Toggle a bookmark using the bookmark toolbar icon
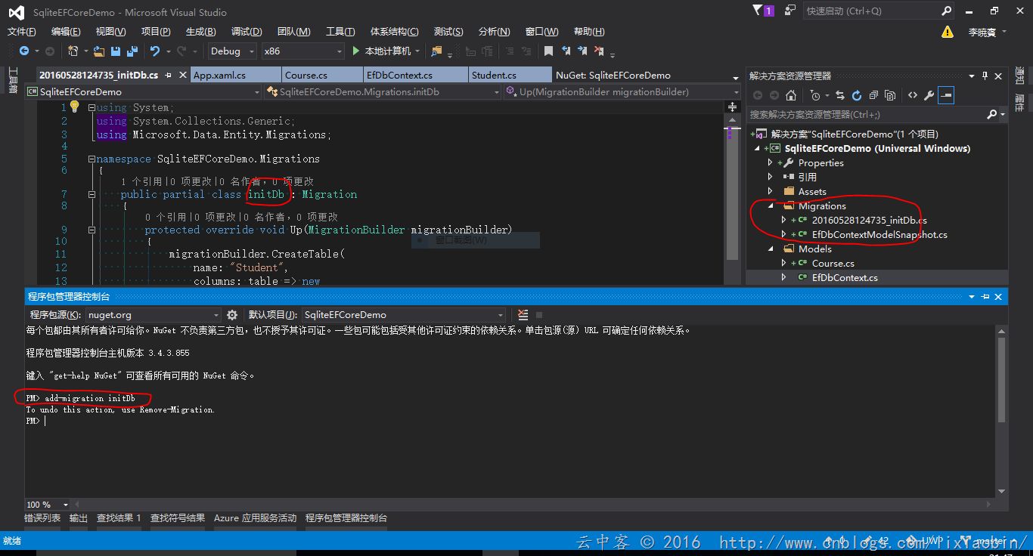 (x=548, y=51)
